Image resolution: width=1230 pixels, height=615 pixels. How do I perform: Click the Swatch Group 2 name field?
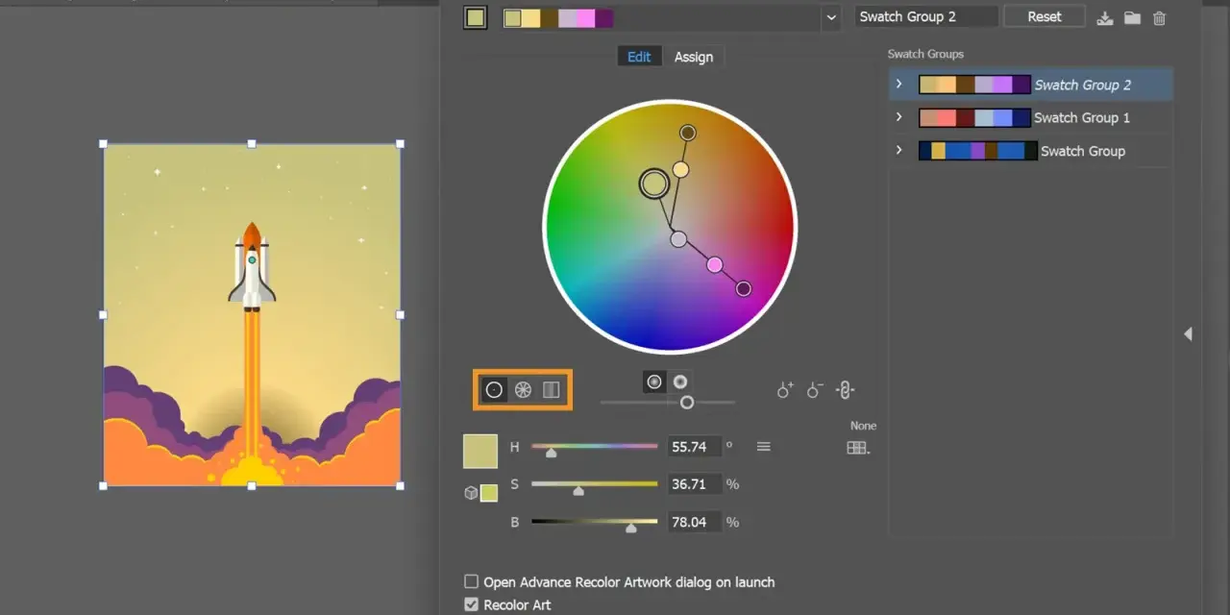point(926,16)
